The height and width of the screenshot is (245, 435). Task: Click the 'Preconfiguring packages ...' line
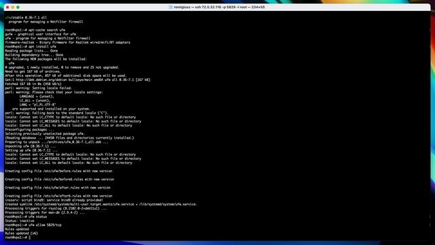[x=30, y=130]
